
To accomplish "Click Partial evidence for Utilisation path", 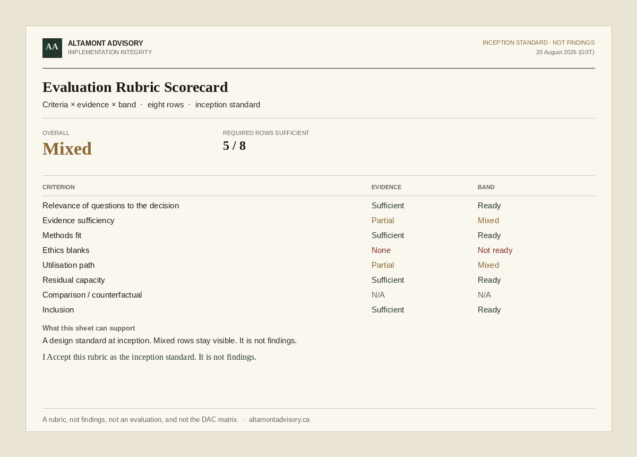I will (383, 265).
